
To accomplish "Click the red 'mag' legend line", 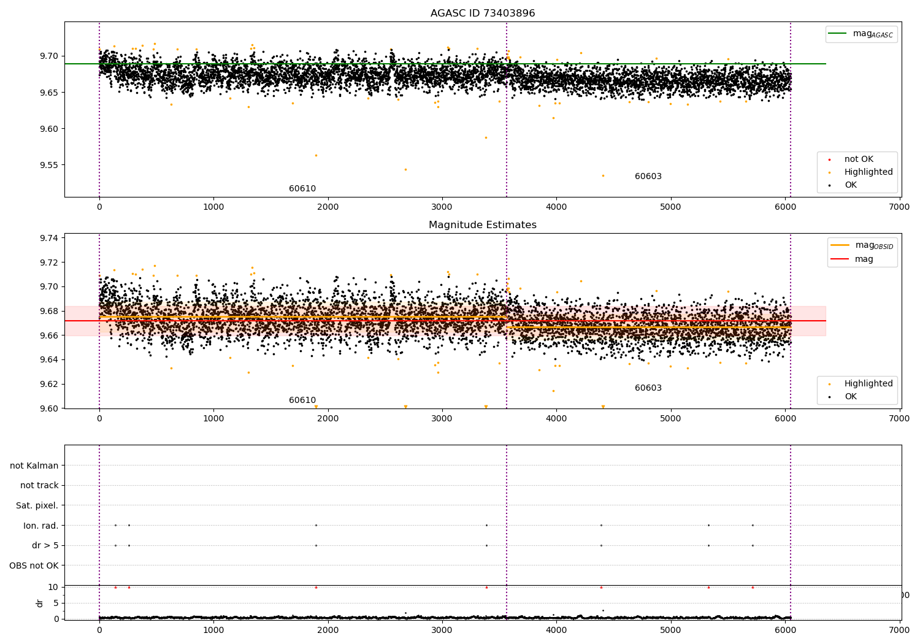I will pos(840,259).
